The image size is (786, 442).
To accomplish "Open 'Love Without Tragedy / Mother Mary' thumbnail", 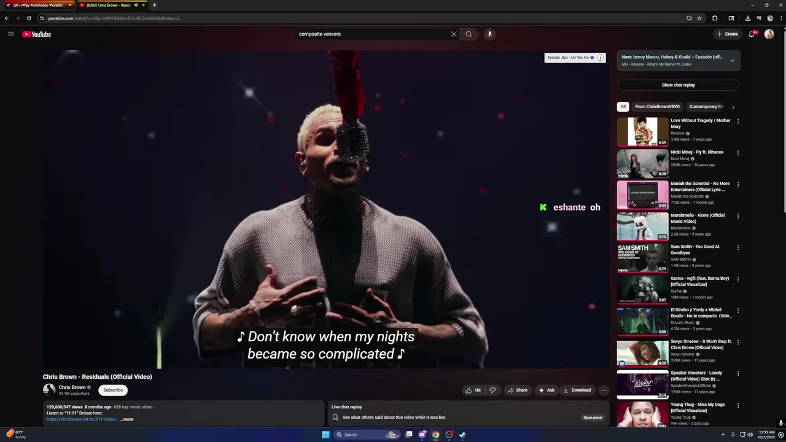I will [x=642, y=131].
